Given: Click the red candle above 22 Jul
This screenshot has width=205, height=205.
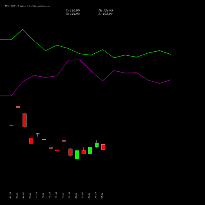Looking at the screenshot, I should (84, 152).
